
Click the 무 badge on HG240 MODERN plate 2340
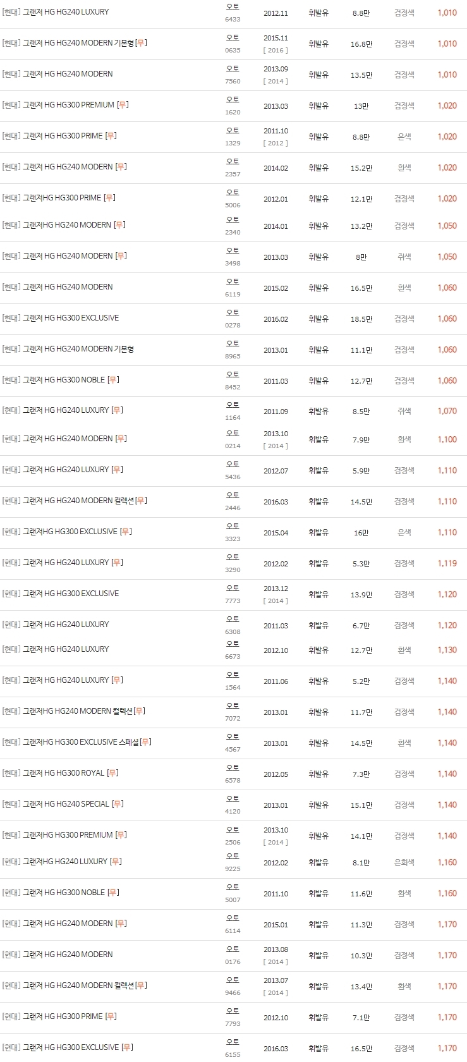(119, 225)
